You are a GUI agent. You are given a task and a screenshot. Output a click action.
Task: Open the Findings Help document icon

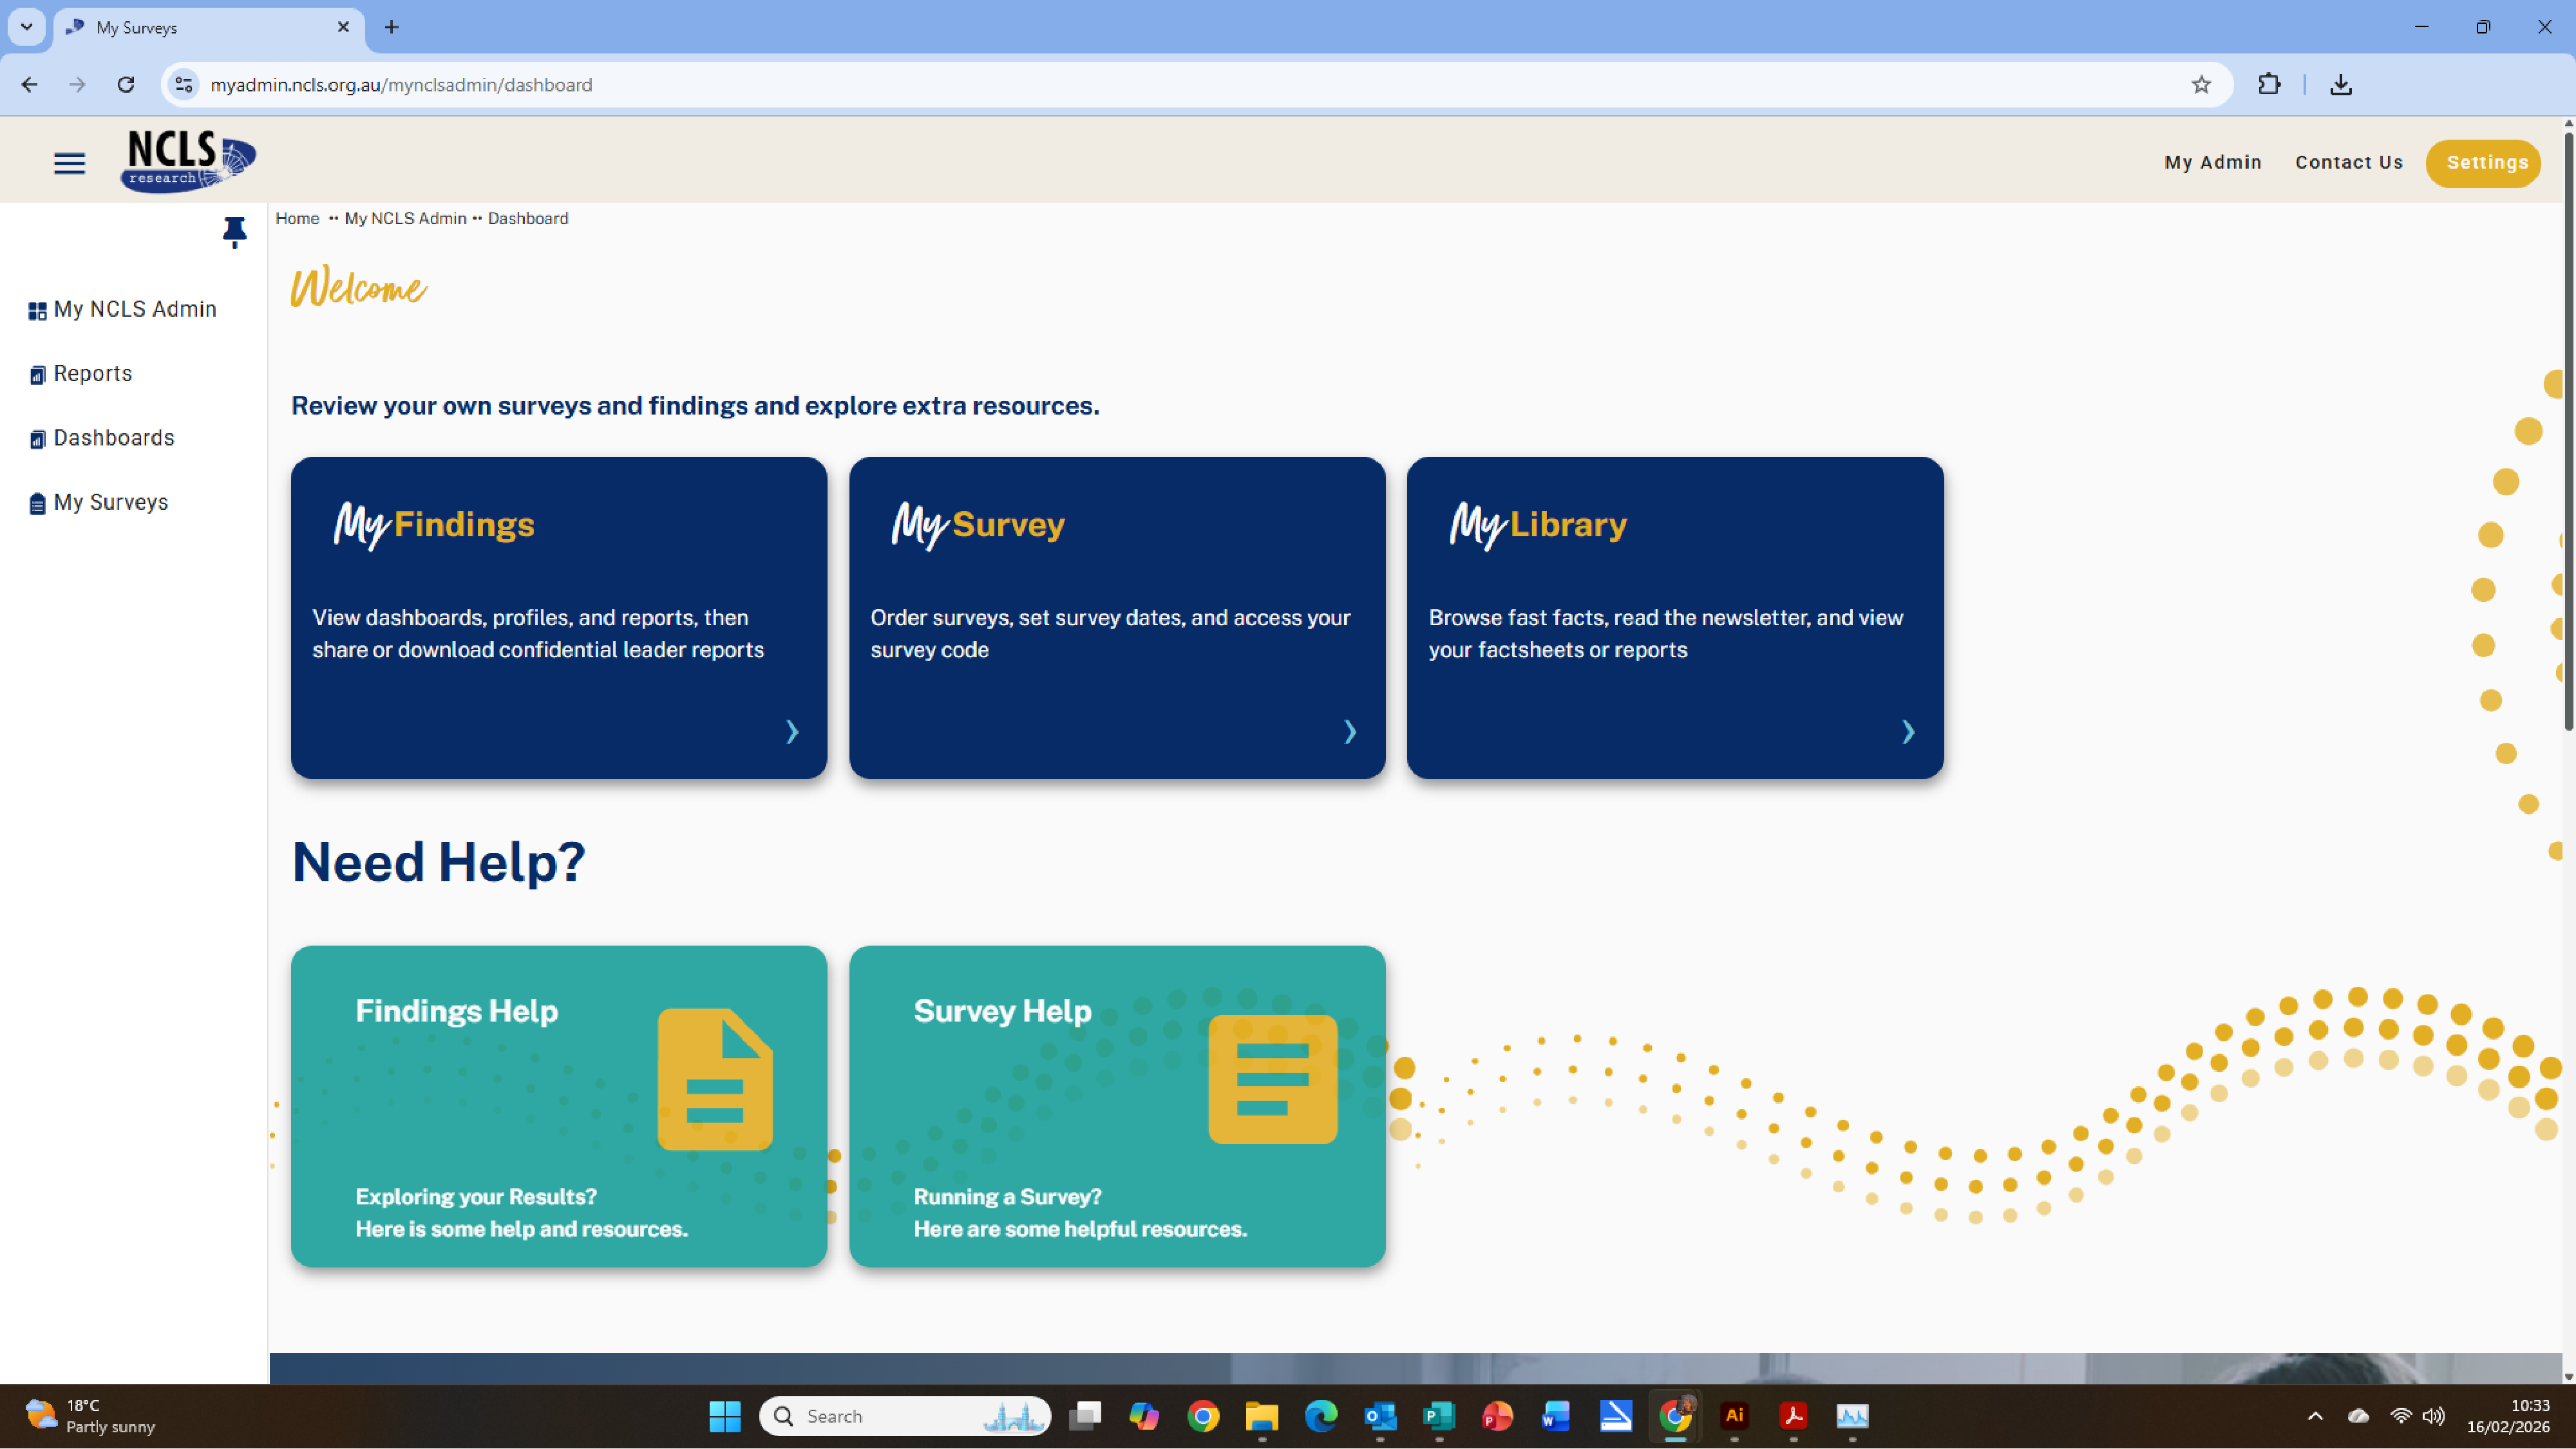[715, 1080]
